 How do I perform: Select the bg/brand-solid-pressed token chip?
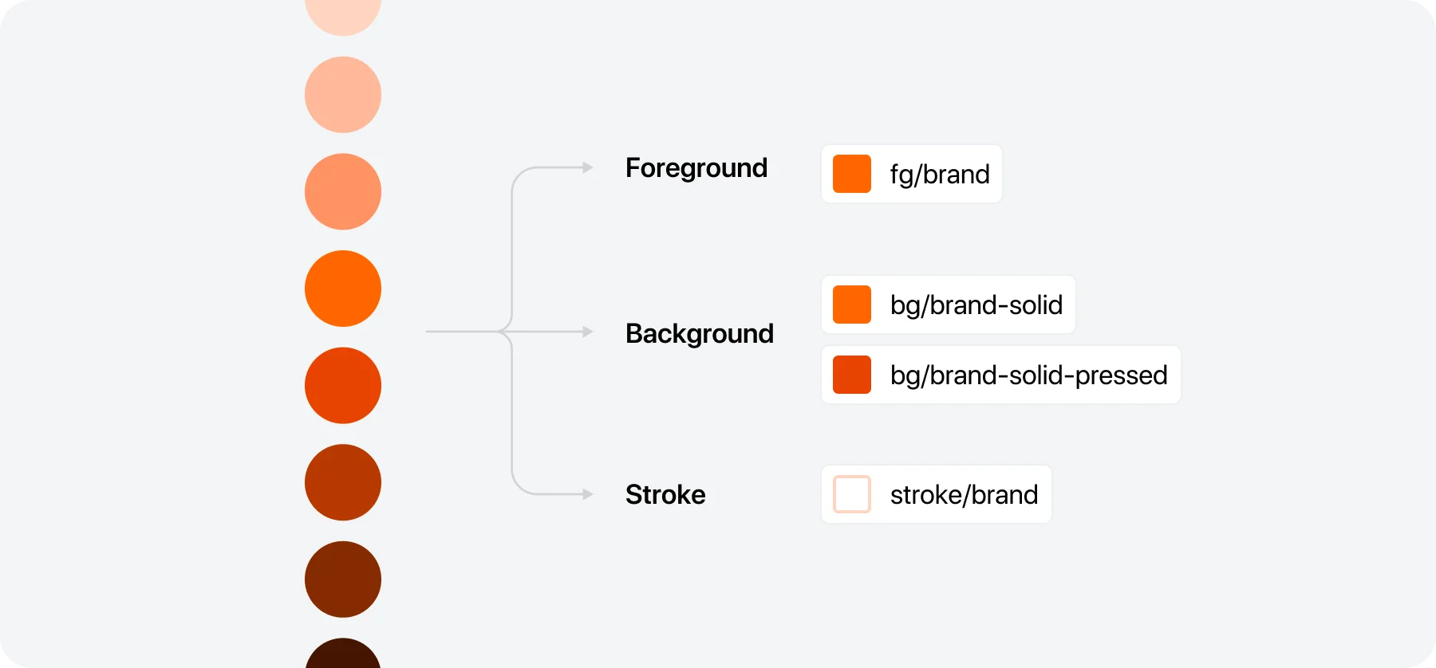pos(1001,375)
